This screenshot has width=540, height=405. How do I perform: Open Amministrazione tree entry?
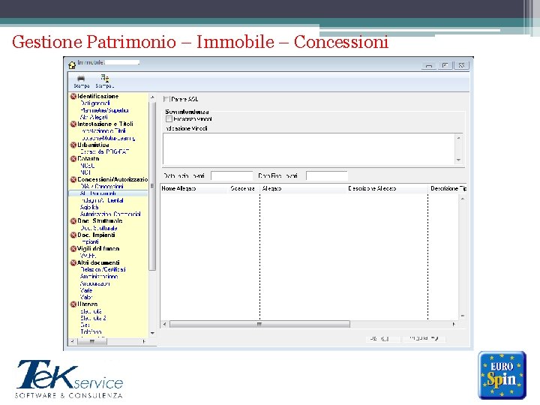(99, 276)
